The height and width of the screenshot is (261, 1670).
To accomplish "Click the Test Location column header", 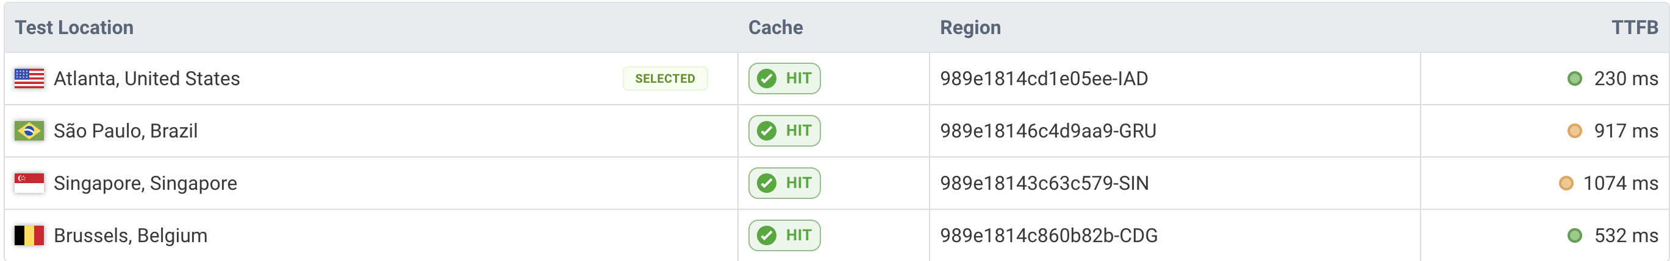I will point(74,27).
